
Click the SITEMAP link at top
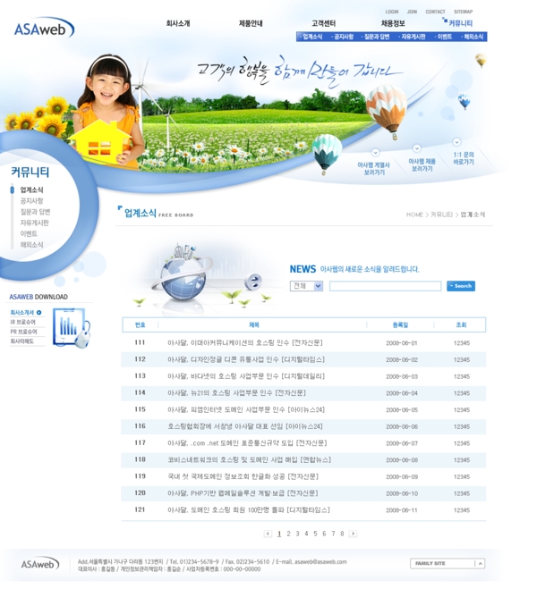coord(464,12)
